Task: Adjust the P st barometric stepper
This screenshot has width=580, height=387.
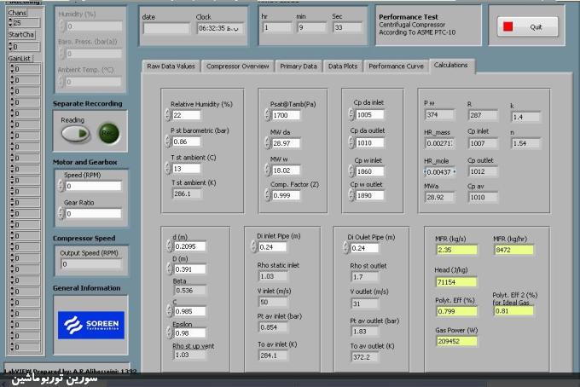Action: point(167,142)
